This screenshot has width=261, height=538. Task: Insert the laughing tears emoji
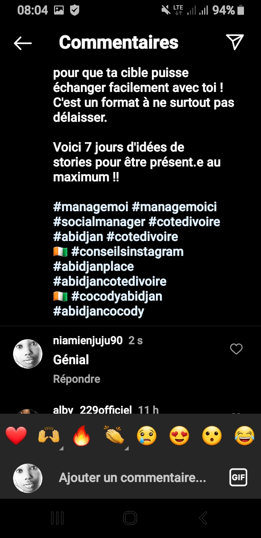245,435
